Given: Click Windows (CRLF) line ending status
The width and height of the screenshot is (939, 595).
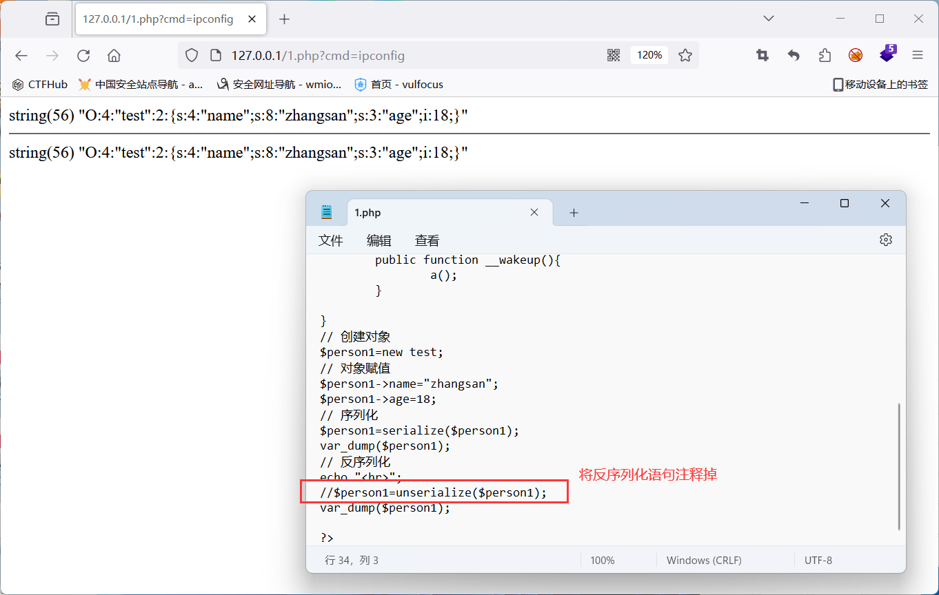Looking at the screenshot, I should coord(704,561).
